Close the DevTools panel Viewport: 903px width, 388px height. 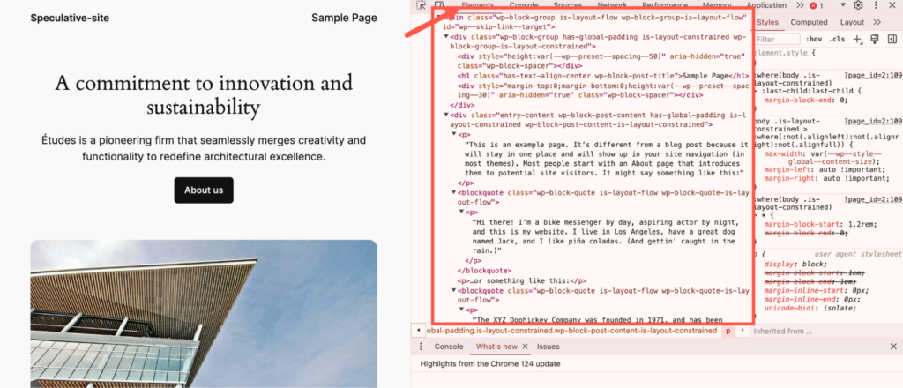click(x=892, y=5)
